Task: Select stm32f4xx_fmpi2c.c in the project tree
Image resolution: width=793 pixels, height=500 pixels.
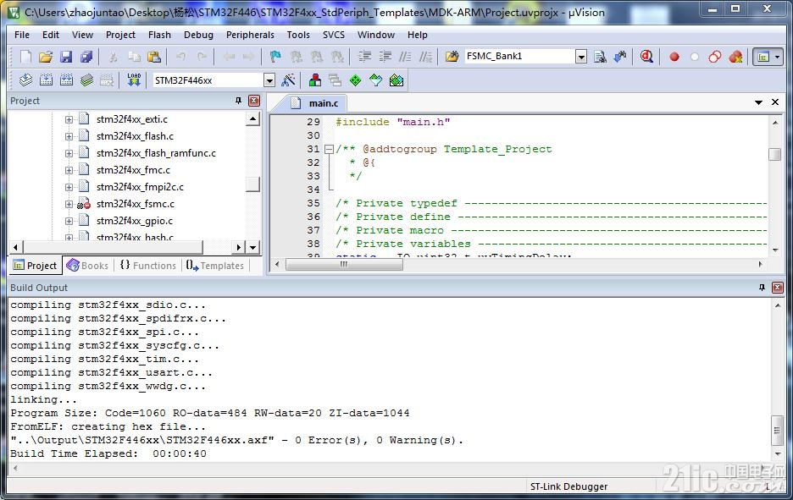Action: (x=140, y=187)
